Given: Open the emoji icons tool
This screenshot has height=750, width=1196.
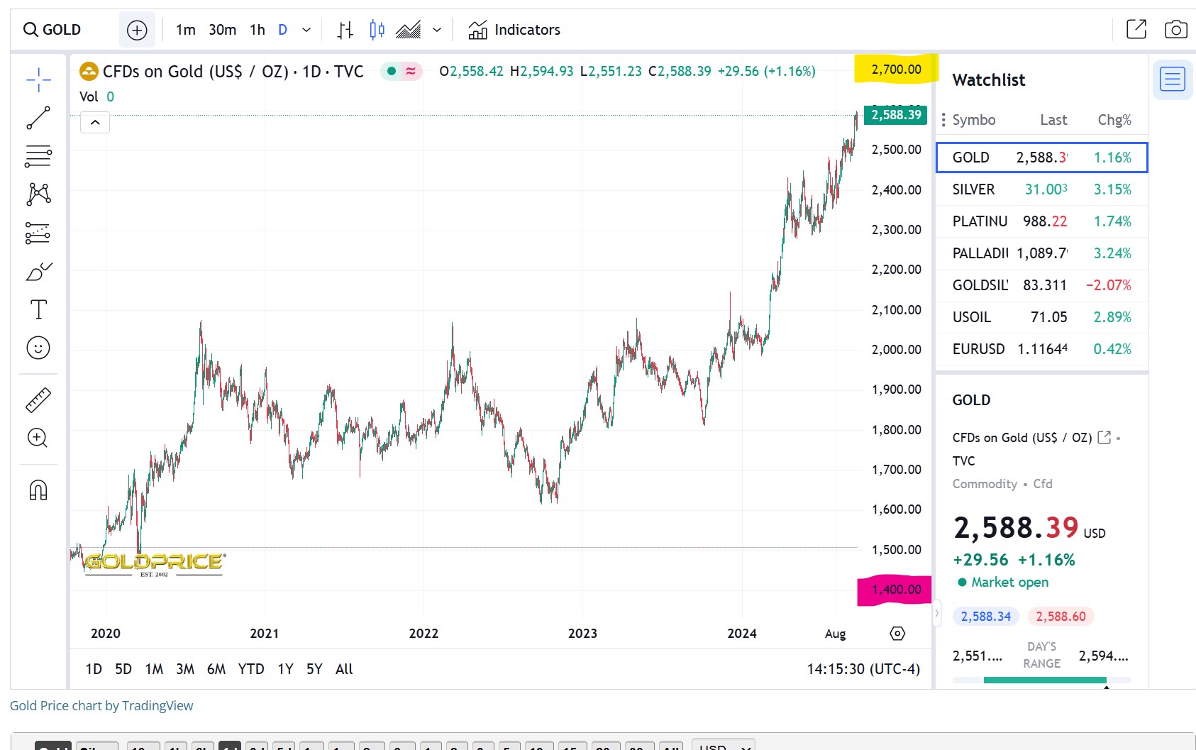Looking at the screenshot, I should pos(38,348).
